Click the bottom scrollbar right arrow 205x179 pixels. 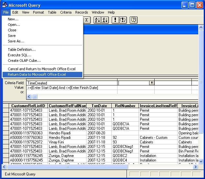tap(196, 167)
